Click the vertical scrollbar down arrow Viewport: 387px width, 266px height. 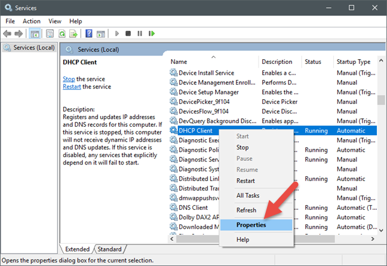pyautogui.click(x=381, y=231)
